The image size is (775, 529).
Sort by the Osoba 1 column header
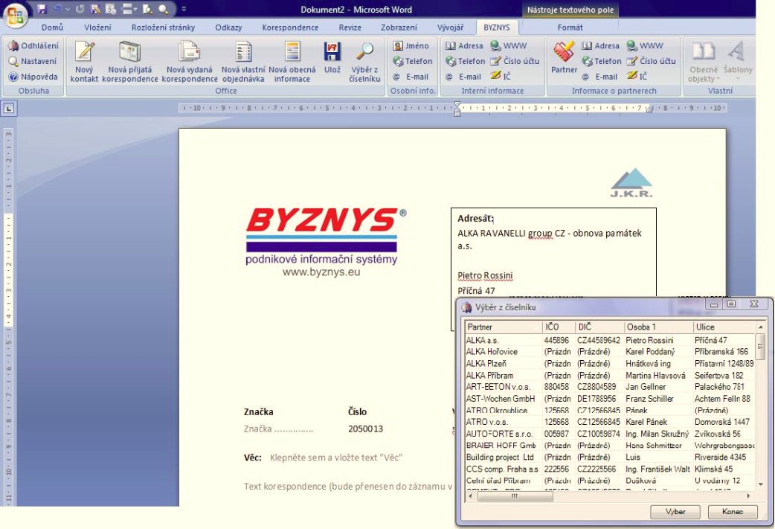658,327
